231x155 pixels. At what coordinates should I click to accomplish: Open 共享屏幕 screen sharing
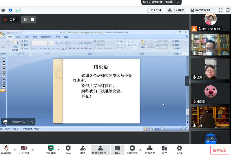point(50,150)
